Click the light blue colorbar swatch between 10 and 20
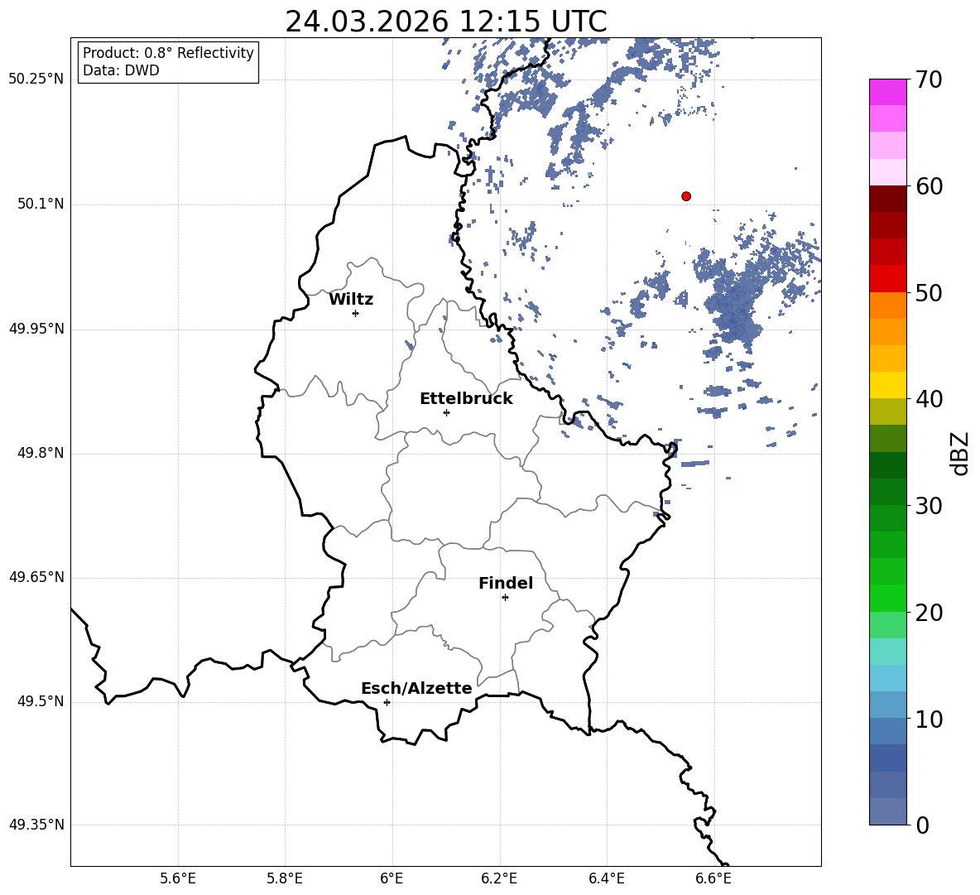980x895 pixels. click(888, 678)
